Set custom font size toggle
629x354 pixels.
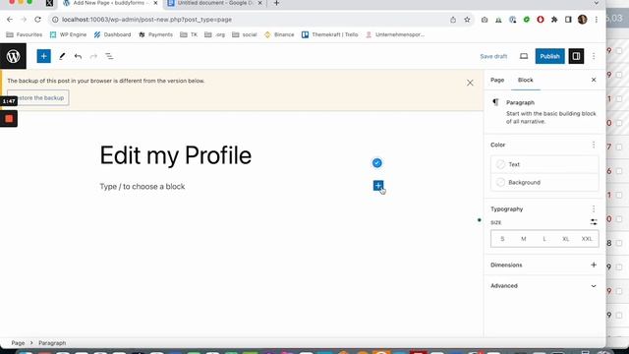pos(594,222)
